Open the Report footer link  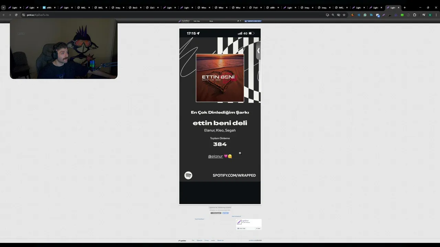point(220,240)
